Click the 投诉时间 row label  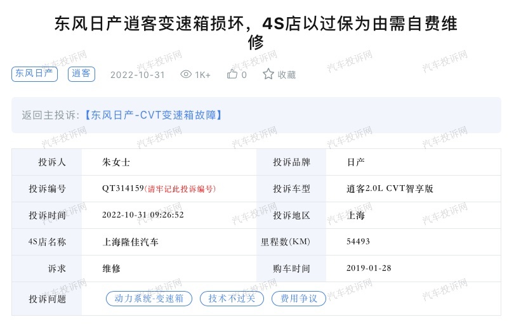tap(47, 215)
